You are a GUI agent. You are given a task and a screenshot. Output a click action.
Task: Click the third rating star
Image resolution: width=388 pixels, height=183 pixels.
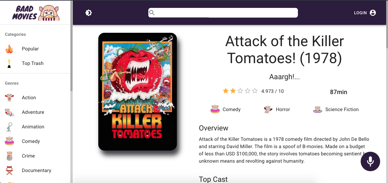tap(240, 91)
